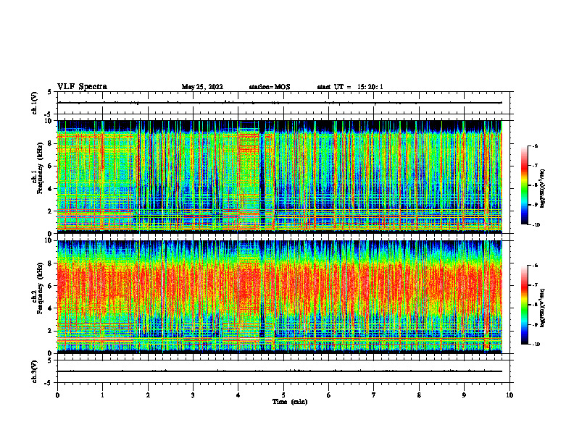The image size is (574, 443).
Task: Click the "ch.1(V)" waveform axis label
Action: [35, 103]
